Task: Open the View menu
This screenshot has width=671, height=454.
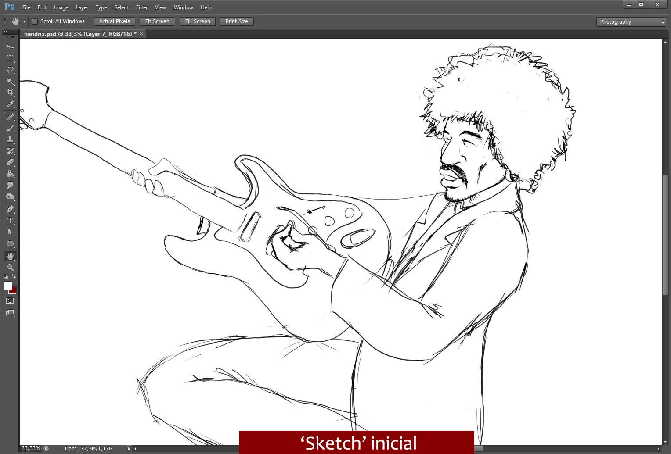Action: [161, 7]
